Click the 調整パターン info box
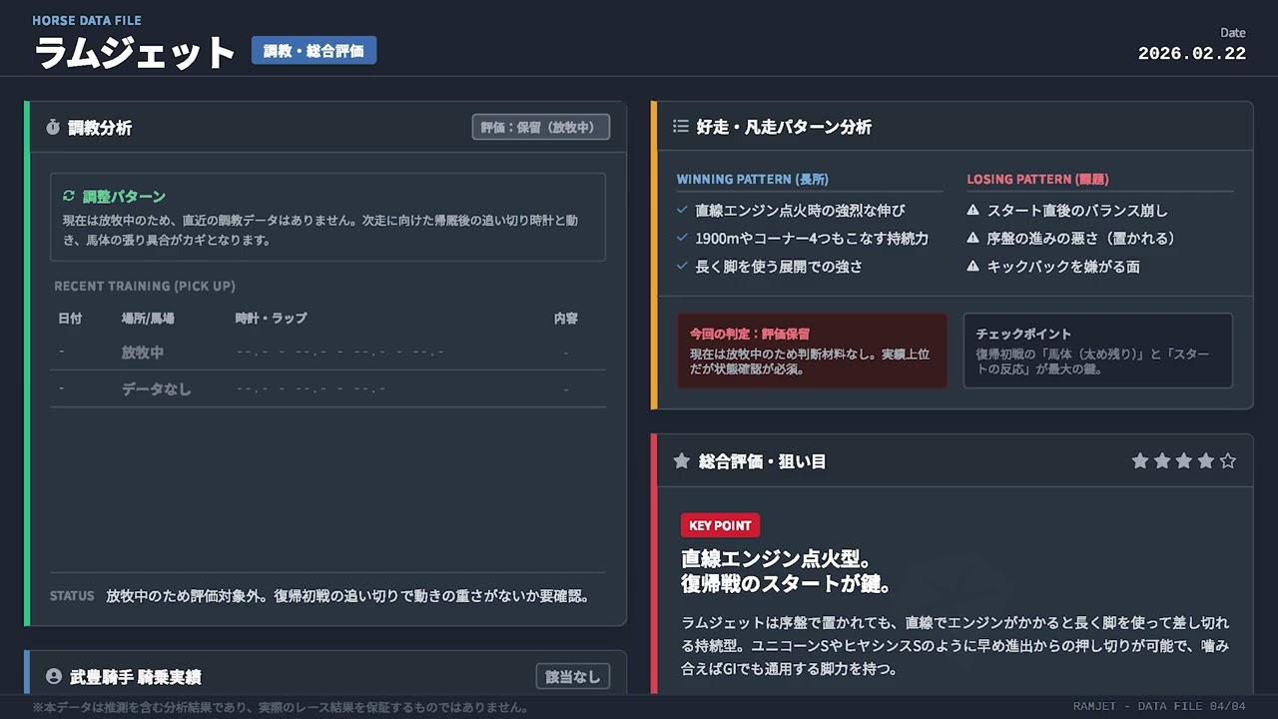1278x719 pixels. (x=327, y=218)
